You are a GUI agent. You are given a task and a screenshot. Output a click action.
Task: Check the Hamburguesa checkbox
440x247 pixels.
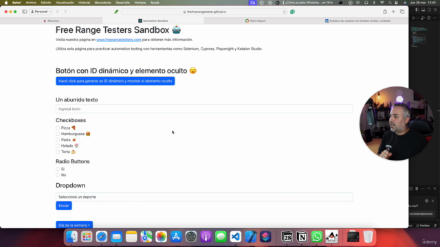point(58,134)
